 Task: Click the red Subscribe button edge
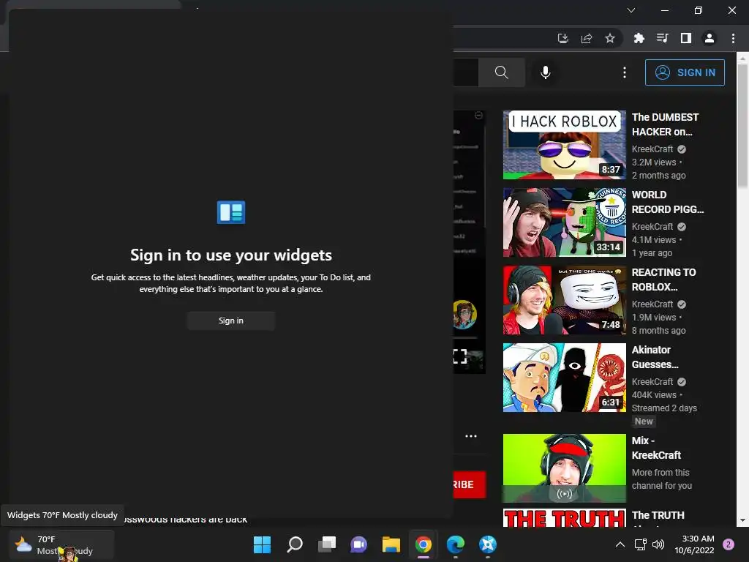[x=470, y=484]
